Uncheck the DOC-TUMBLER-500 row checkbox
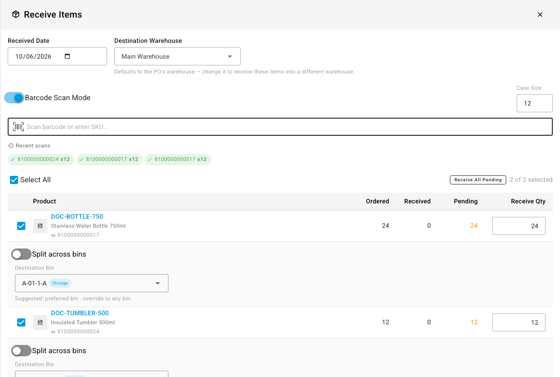 [x=21, y=322]
